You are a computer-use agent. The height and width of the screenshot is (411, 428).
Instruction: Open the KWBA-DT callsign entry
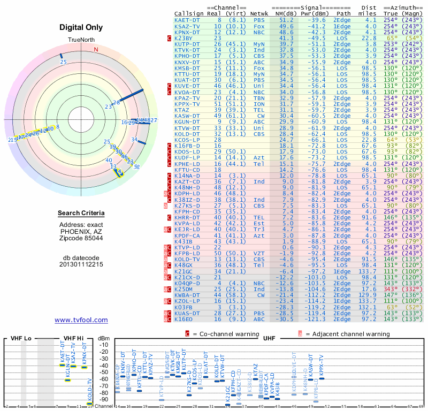click(187, 295)
